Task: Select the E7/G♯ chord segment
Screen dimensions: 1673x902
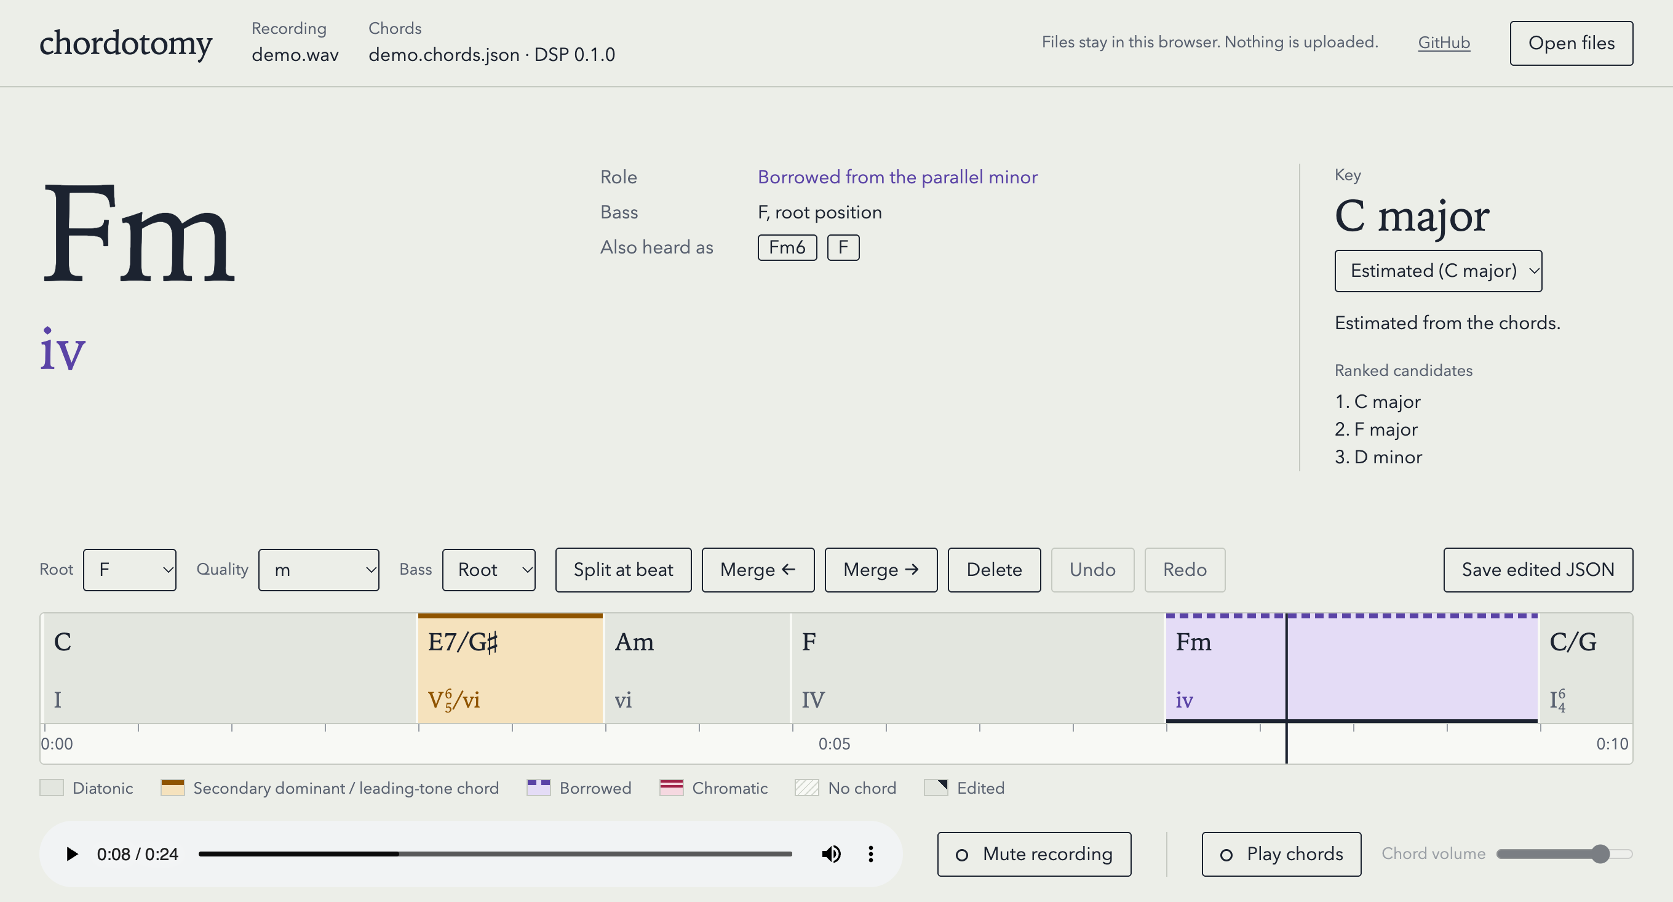Action: 511,668
